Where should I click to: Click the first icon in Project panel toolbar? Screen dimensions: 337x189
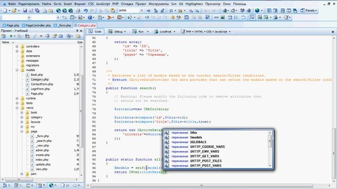(x=3, y=36)
